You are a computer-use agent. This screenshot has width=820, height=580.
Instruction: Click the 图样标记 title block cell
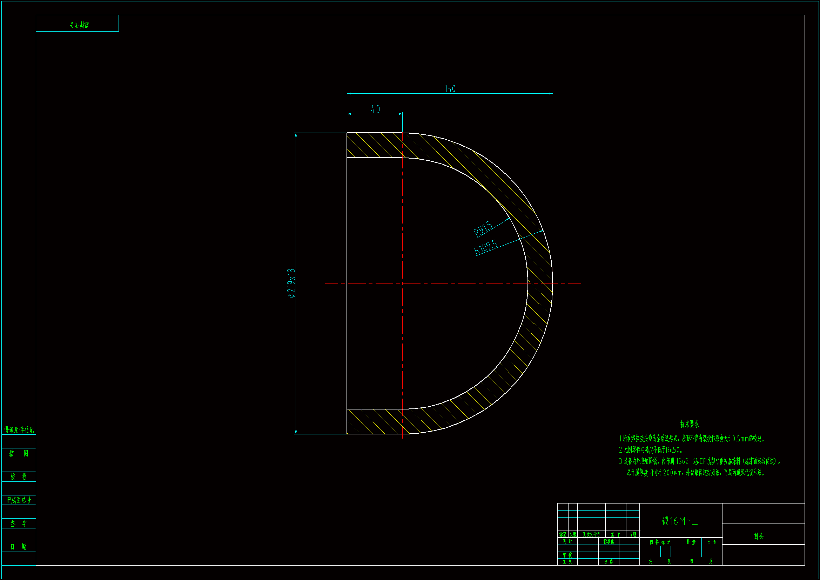(x=660, y=542)
